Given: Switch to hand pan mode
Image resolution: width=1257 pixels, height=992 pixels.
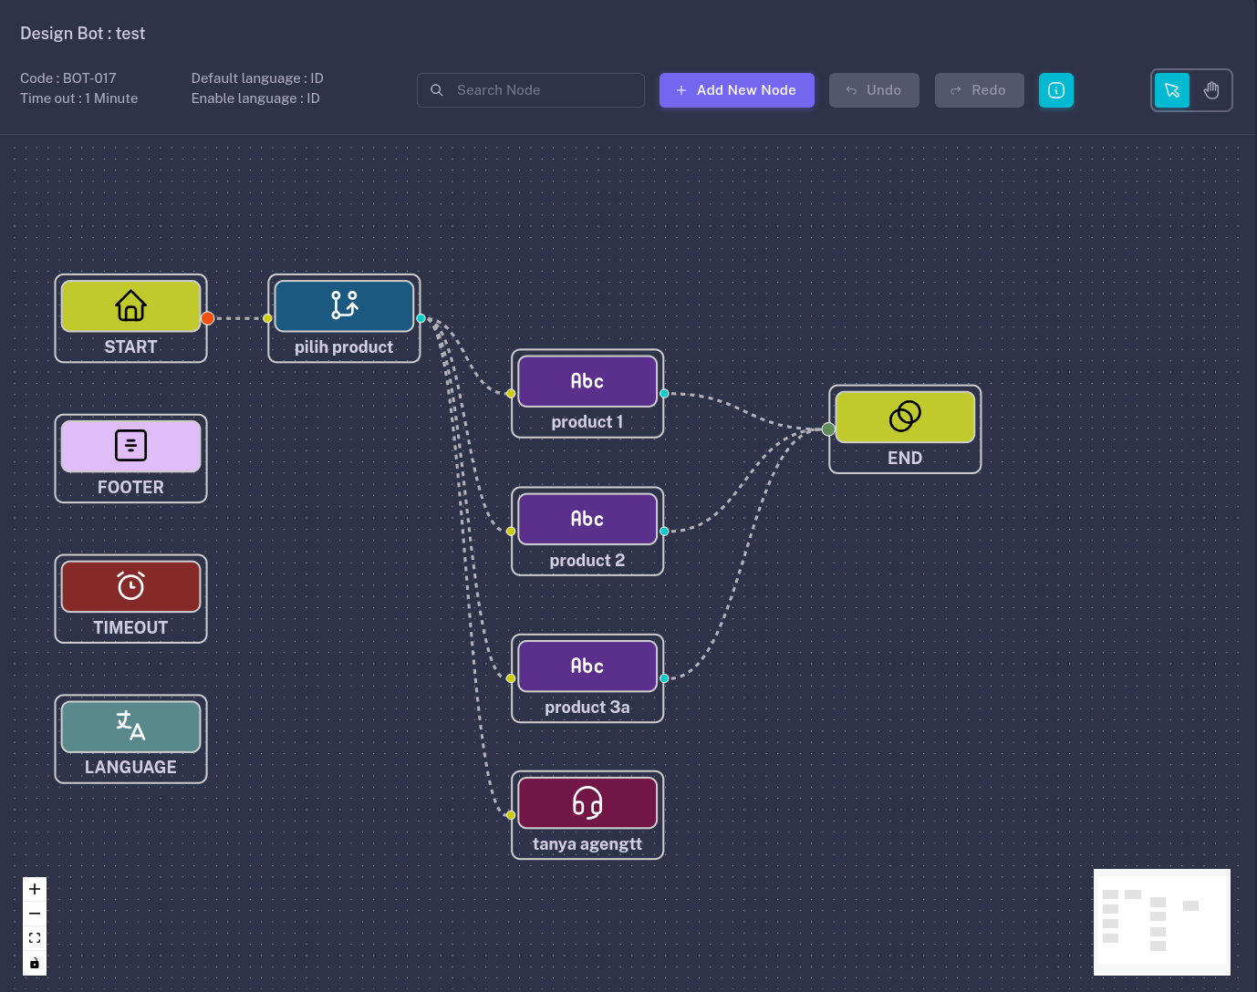Looking at the screenshot, I should 1211,90.
